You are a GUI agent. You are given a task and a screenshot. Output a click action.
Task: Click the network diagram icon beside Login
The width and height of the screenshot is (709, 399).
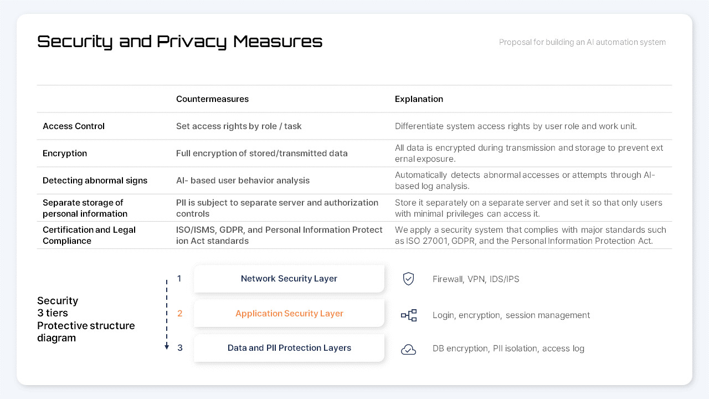click(x=409, y=315)
